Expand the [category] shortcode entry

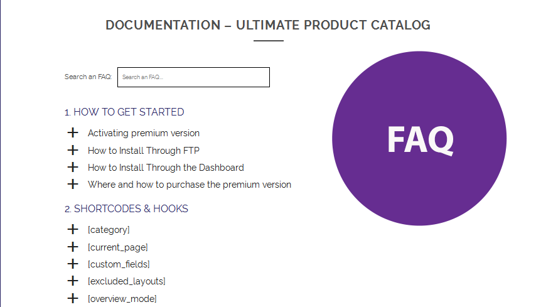109,230
